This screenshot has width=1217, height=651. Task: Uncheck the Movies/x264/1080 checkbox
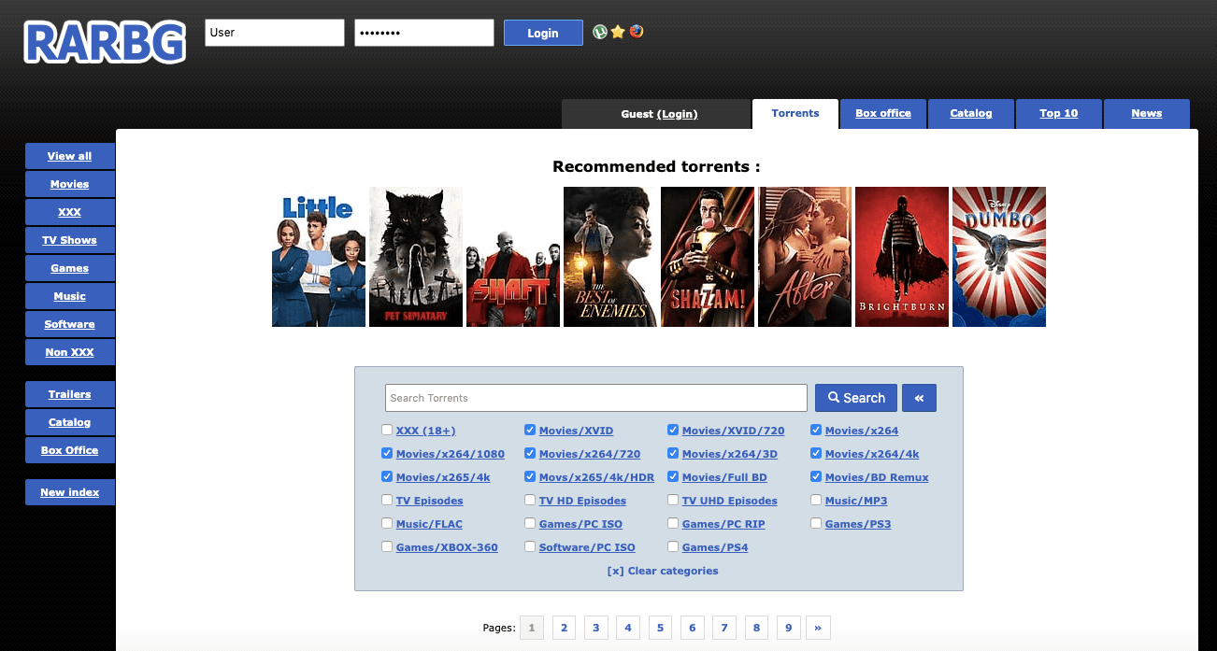[387, 454]
